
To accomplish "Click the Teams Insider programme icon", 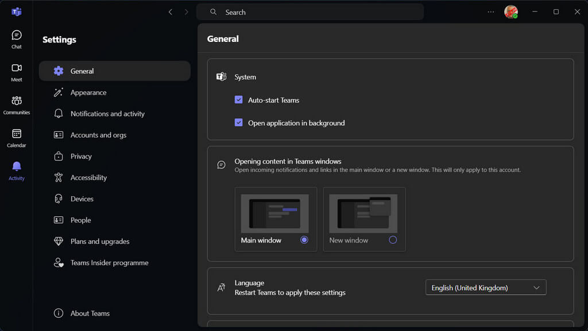I will [x=59, y=263].
